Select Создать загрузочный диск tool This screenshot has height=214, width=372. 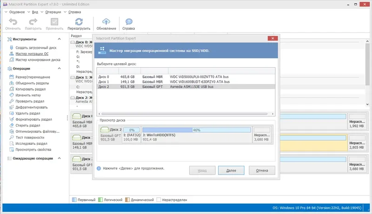pos(36,48)
